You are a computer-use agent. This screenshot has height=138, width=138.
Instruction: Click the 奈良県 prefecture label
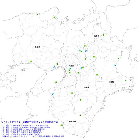87,87
